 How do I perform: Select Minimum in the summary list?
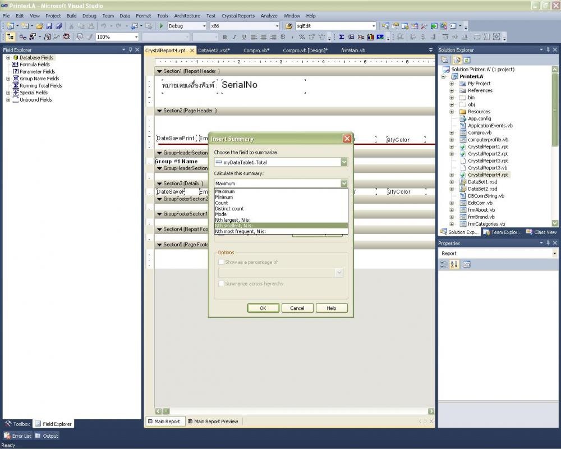coord(281,197)
